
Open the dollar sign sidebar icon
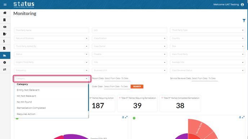click(x=4, y=41)
